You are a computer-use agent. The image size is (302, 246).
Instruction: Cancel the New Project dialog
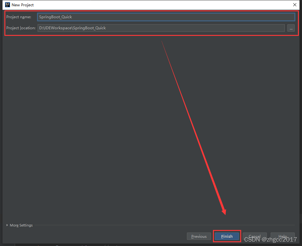pos(255,236)
